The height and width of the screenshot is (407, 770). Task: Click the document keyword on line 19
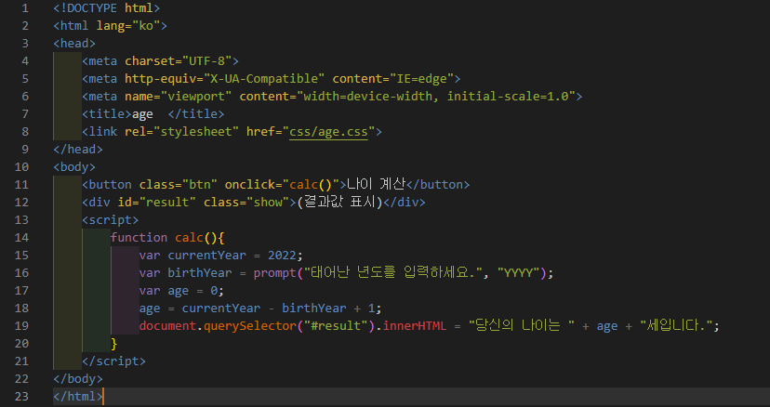[x=167, y=326]
